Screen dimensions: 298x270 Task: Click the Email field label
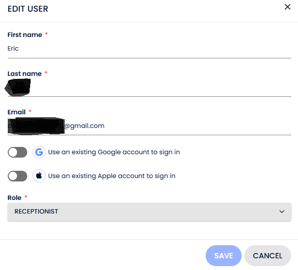(17, 112)
